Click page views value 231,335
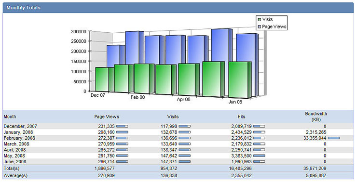 (x=106, y=126)
